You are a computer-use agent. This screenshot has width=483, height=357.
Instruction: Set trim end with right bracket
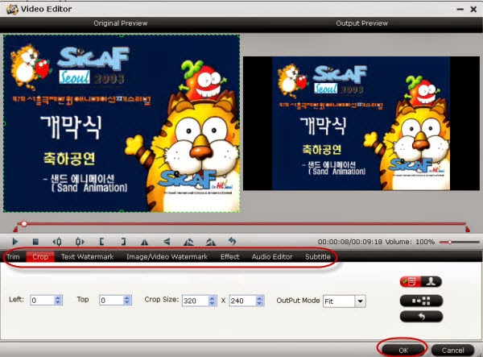pyautogui.click(x=123, y=242)
